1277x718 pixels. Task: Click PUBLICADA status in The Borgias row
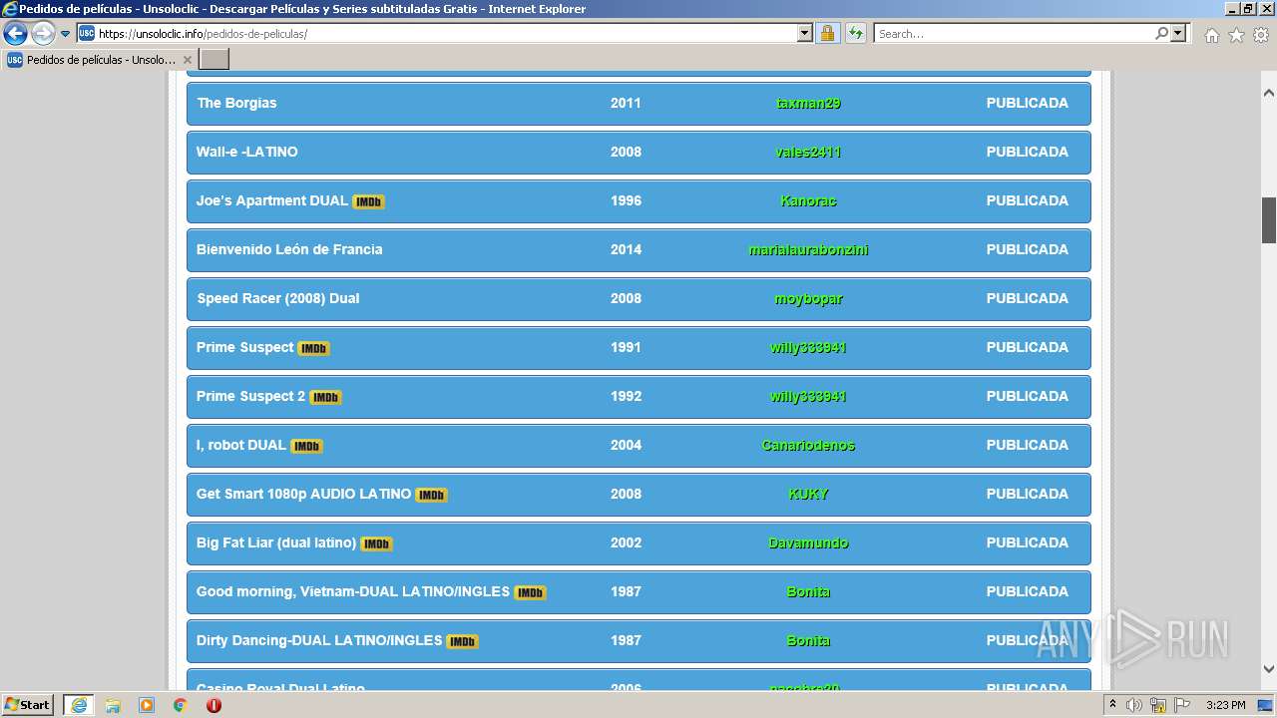tap(1027, 103)
